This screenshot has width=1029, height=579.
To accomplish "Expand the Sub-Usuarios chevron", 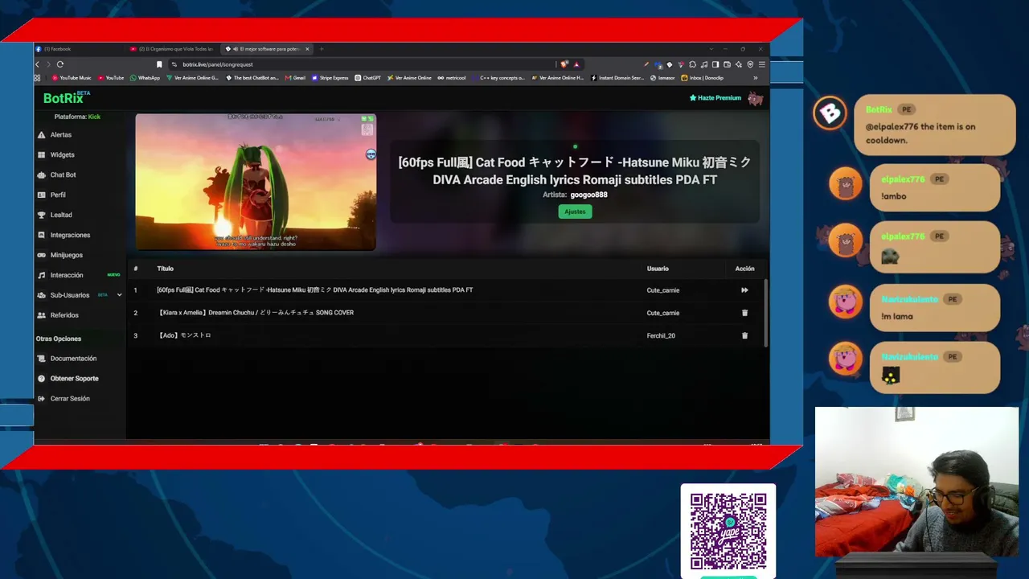I will click(120, 295).
